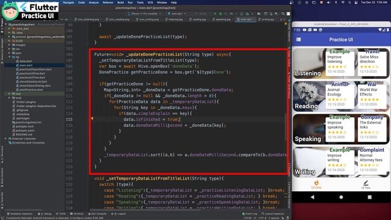
Task: Expand the ios folder
Action: pos(10,49)
